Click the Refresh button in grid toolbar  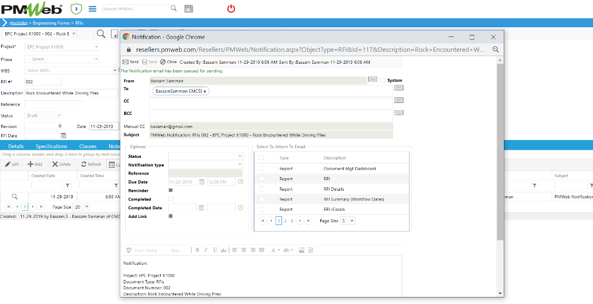click(91, 165)
